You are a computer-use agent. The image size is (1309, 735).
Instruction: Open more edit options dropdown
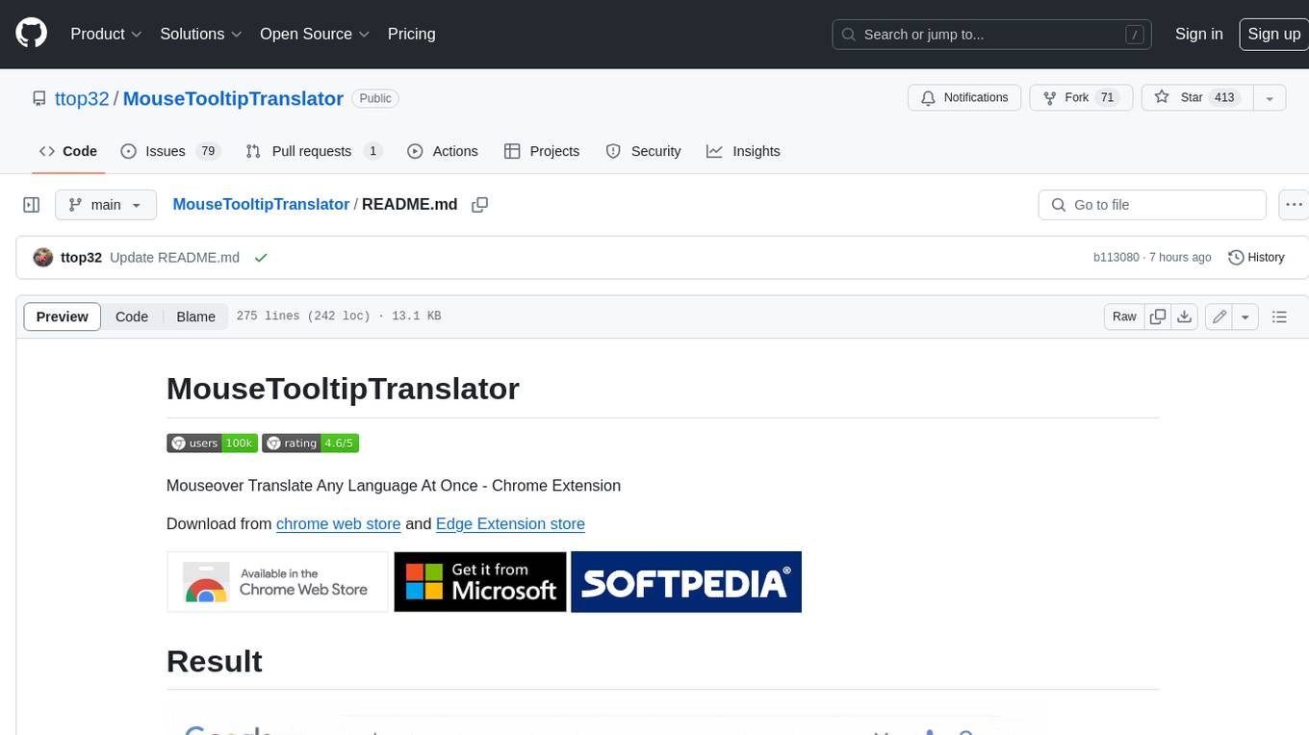pyautogui.click(x=1245, y=317)
